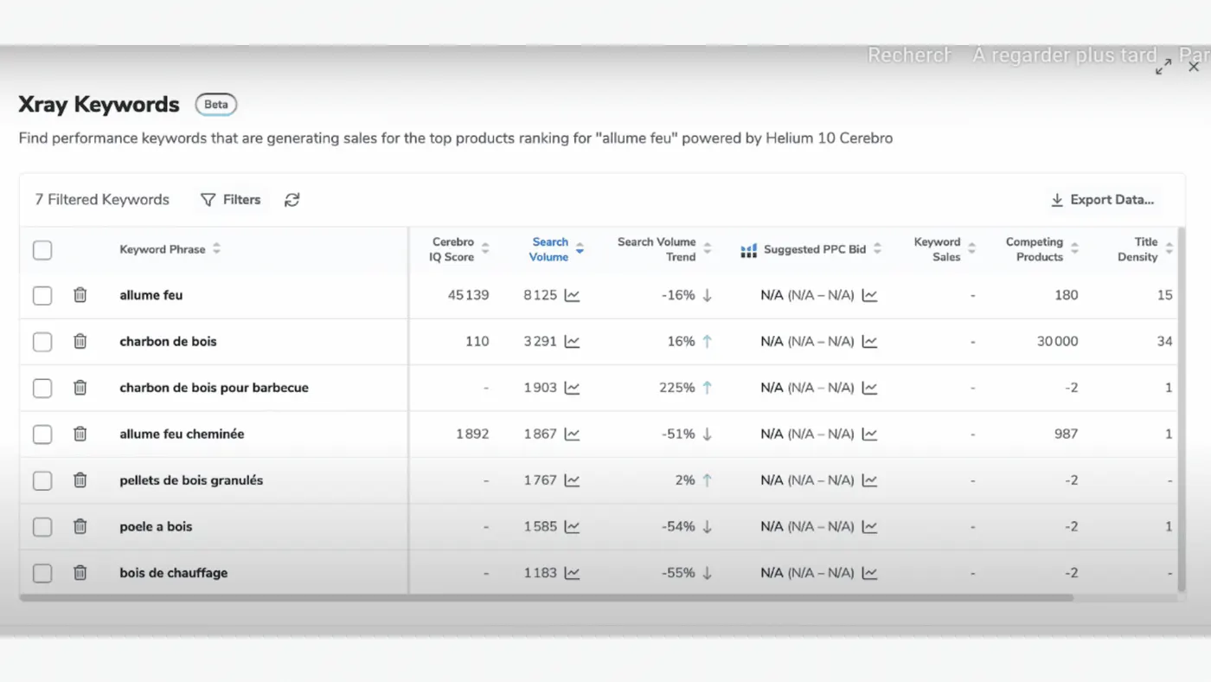Viewport: 1211px width, 682px height.
Task: Delete the "pellets de bois granulés" row
Action: [x=80, y=480]
